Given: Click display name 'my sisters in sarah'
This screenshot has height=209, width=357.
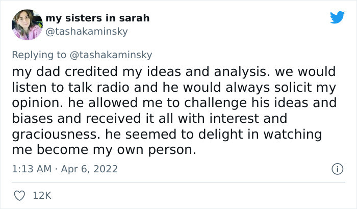Looking at the screenshot, I should tap(97, 18).
